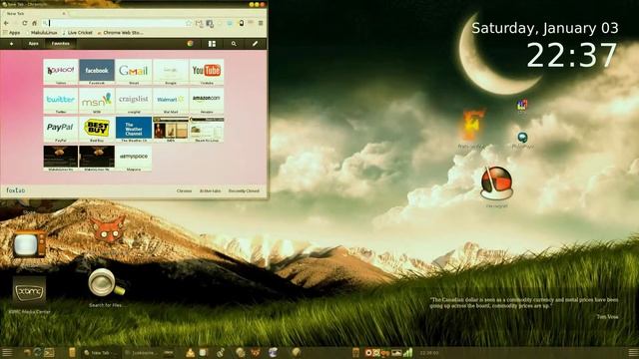Open the myspace speed-dial tile
639x359 pixels.
(133, 158)
